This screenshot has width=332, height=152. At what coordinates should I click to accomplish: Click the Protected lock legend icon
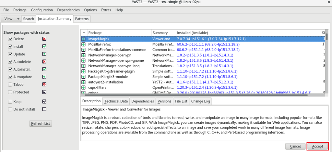44,92
